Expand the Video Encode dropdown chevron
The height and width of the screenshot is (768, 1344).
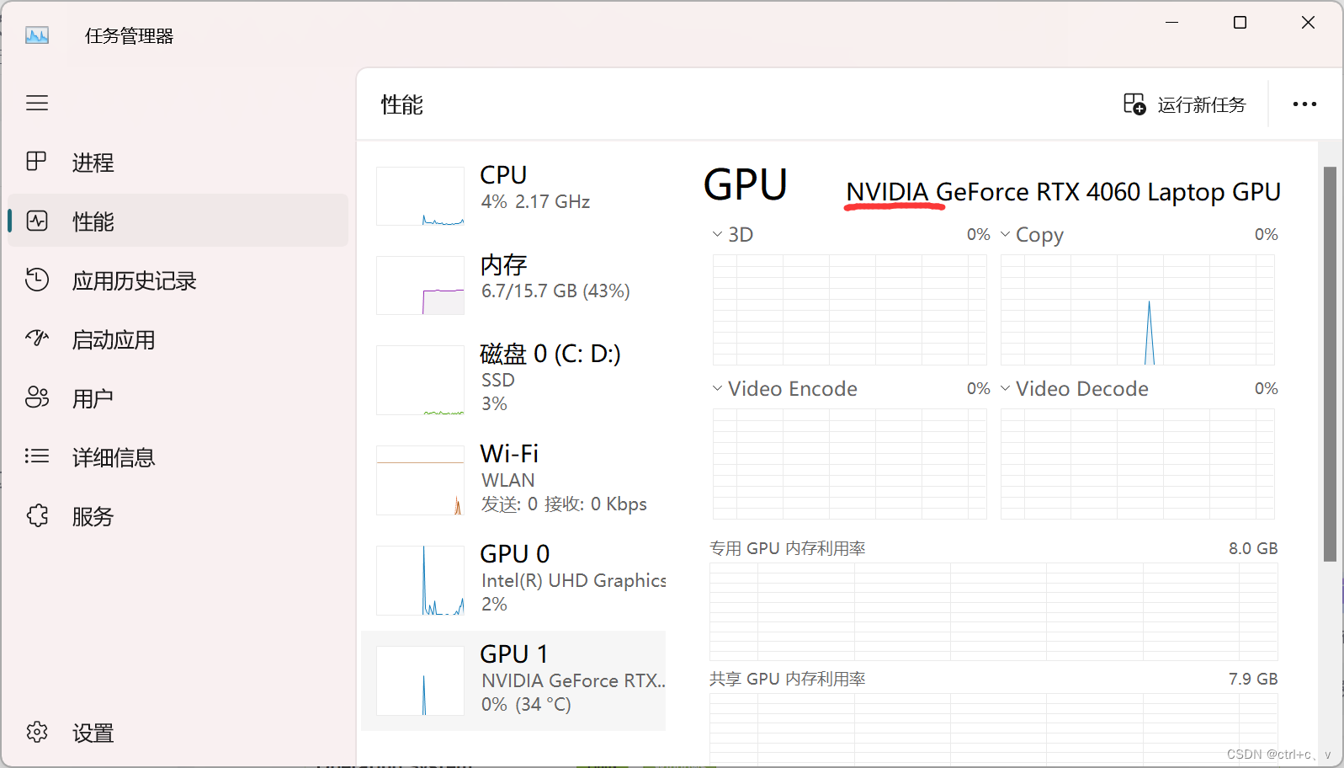click(x=717, y=388)
